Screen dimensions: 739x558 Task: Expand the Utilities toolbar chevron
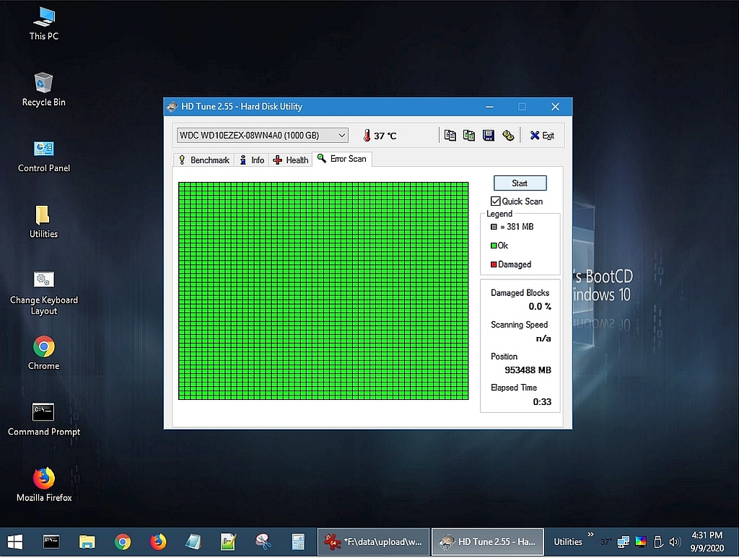tap(590, 534)
